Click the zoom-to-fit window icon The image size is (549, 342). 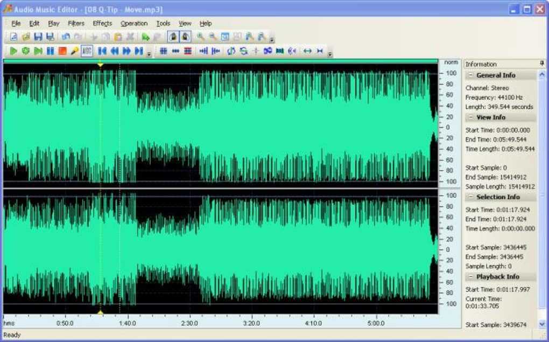[x=225, y=37]
